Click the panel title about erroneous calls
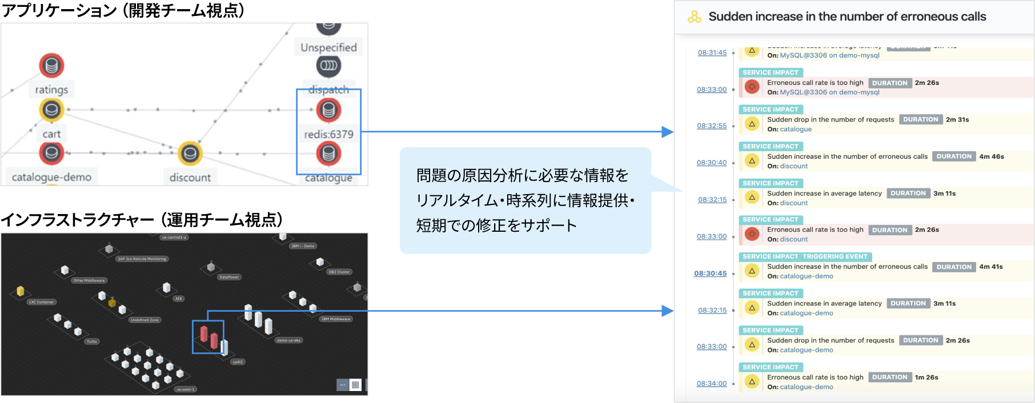 click(x=848, y=17)
